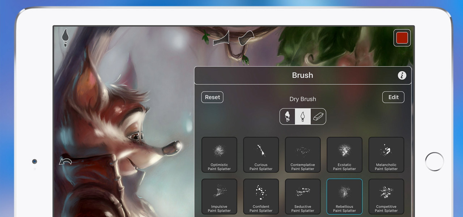Choose the Curious Paint Splatter brush
The height and width of the screenshot is (217, 463).
pyautogui.click(x=261, y=155)
